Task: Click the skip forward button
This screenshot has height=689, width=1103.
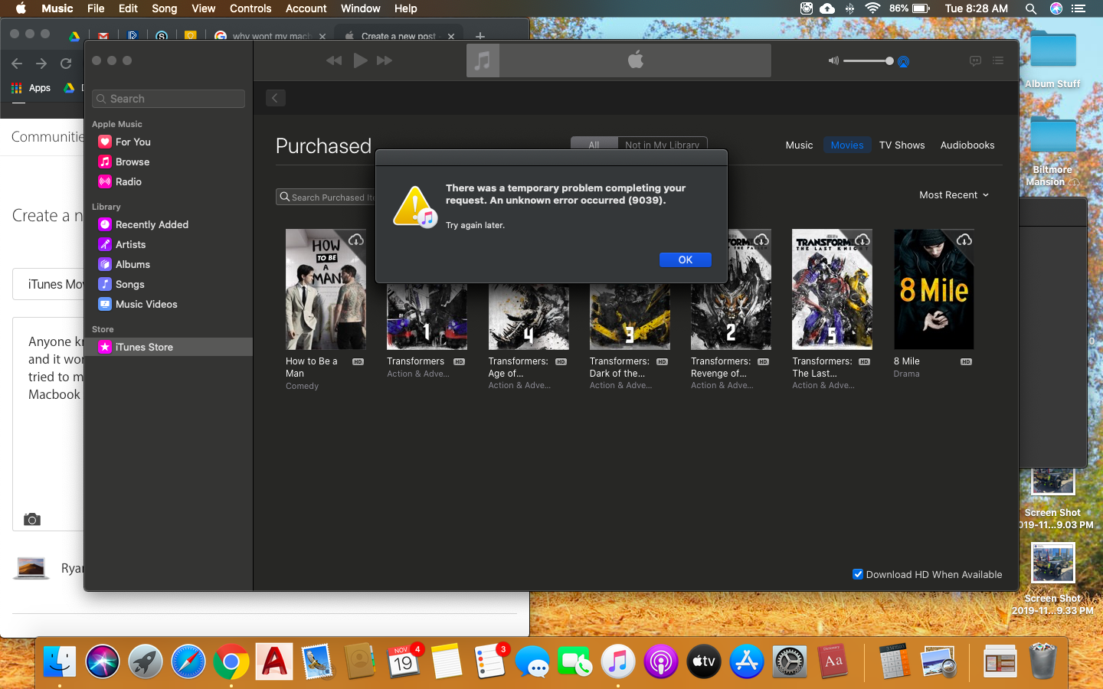Action: coord(385,60)
